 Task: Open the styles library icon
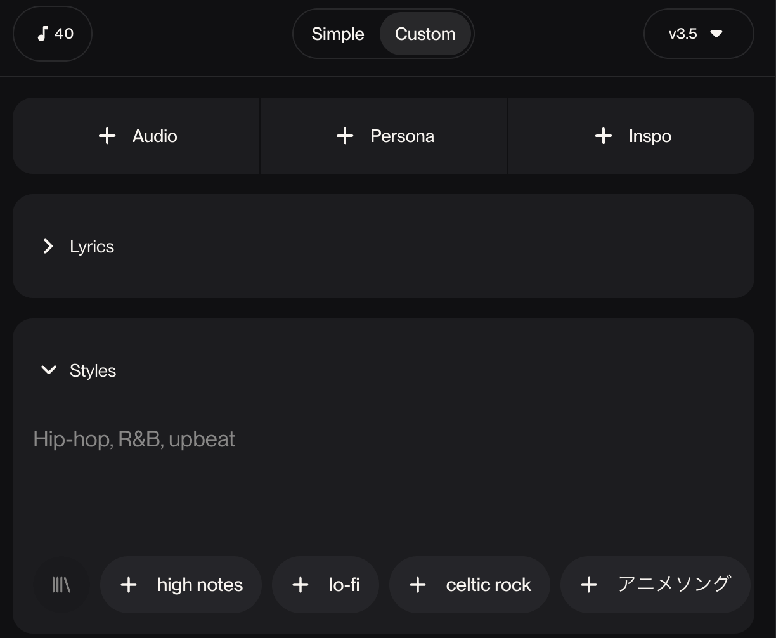[61, 585]
